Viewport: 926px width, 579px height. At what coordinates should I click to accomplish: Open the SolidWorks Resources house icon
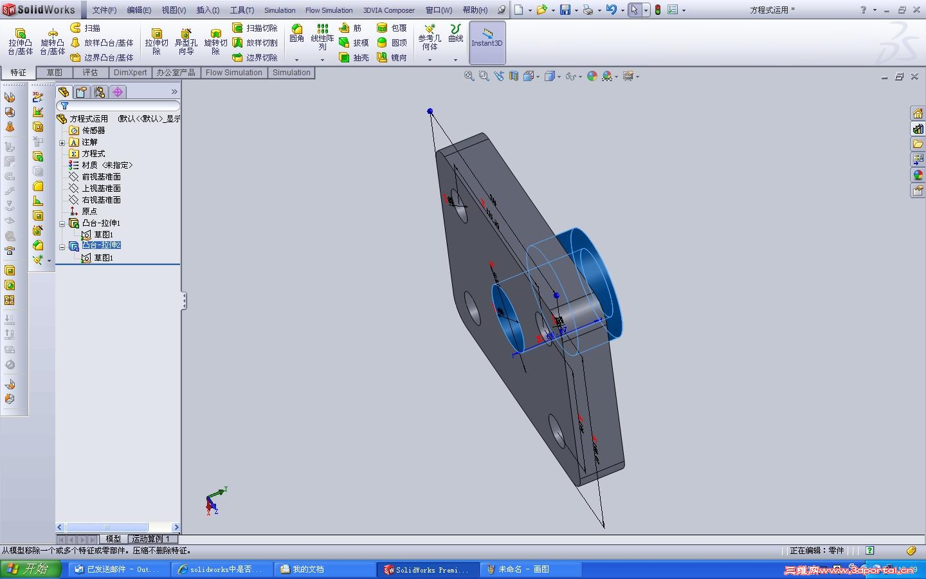point(918,113)
